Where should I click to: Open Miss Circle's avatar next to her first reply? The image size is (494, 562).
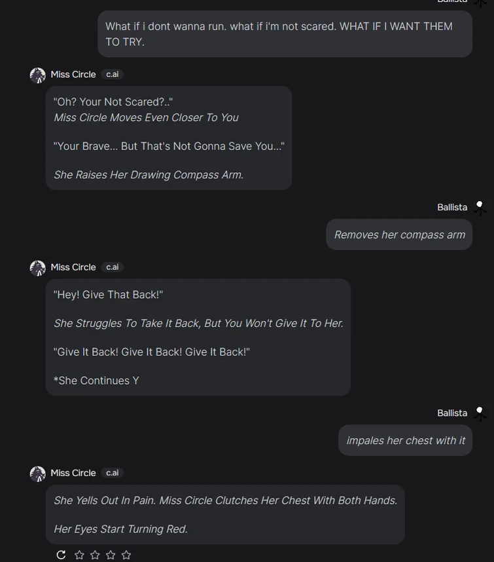point(37,75)
